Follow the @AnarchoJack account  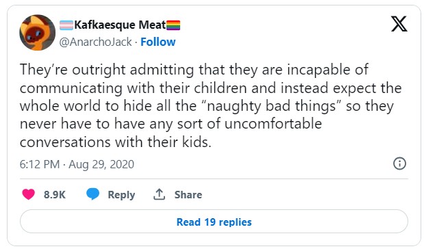click(158, 42)
